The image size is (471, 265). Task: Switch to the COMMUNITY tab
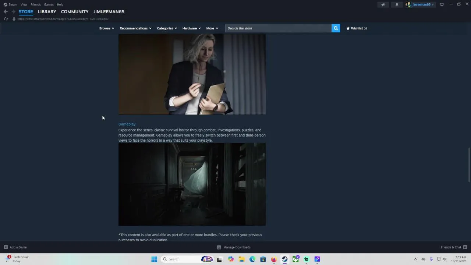click(75, 12)
